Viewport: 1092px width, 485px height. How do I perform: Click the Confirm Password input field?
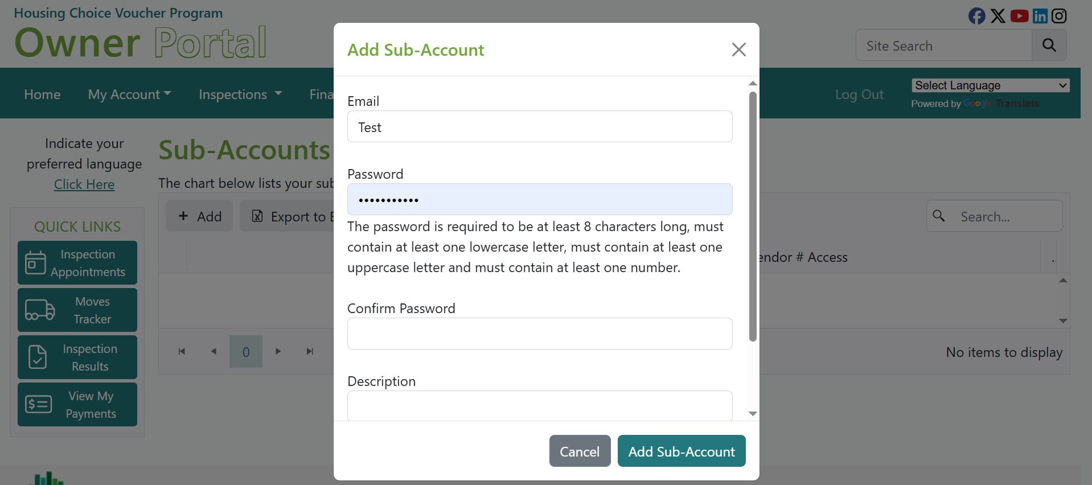click(x=539, y=334)
